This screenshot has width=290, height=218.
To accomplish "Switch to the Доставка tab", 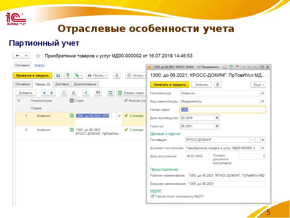I will [62, 84].
